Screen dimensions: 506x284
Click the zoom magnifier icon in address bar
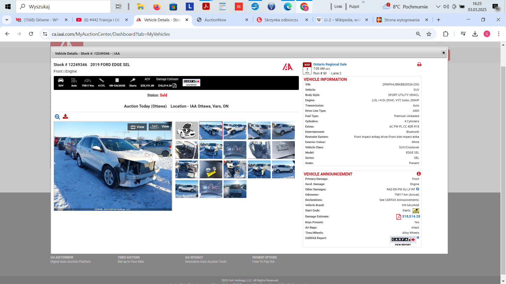[x=418, y=34]
